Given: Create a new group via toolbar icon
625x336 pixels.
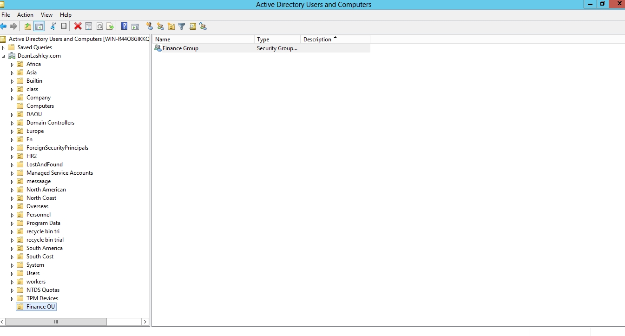Looking at the screenshot, I should [x=160, y=26].
